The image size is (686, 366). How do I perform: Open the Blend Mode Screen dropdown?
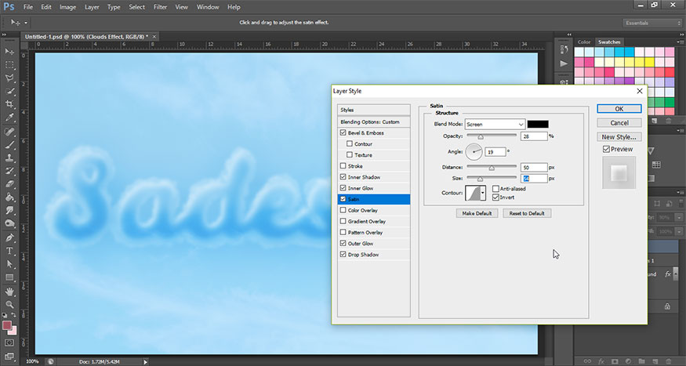(494, 125)
